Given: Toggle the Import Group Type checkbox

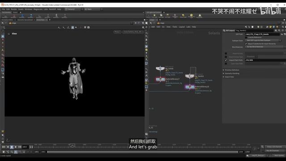Looking at the screenshot, I should pos(226,57).
